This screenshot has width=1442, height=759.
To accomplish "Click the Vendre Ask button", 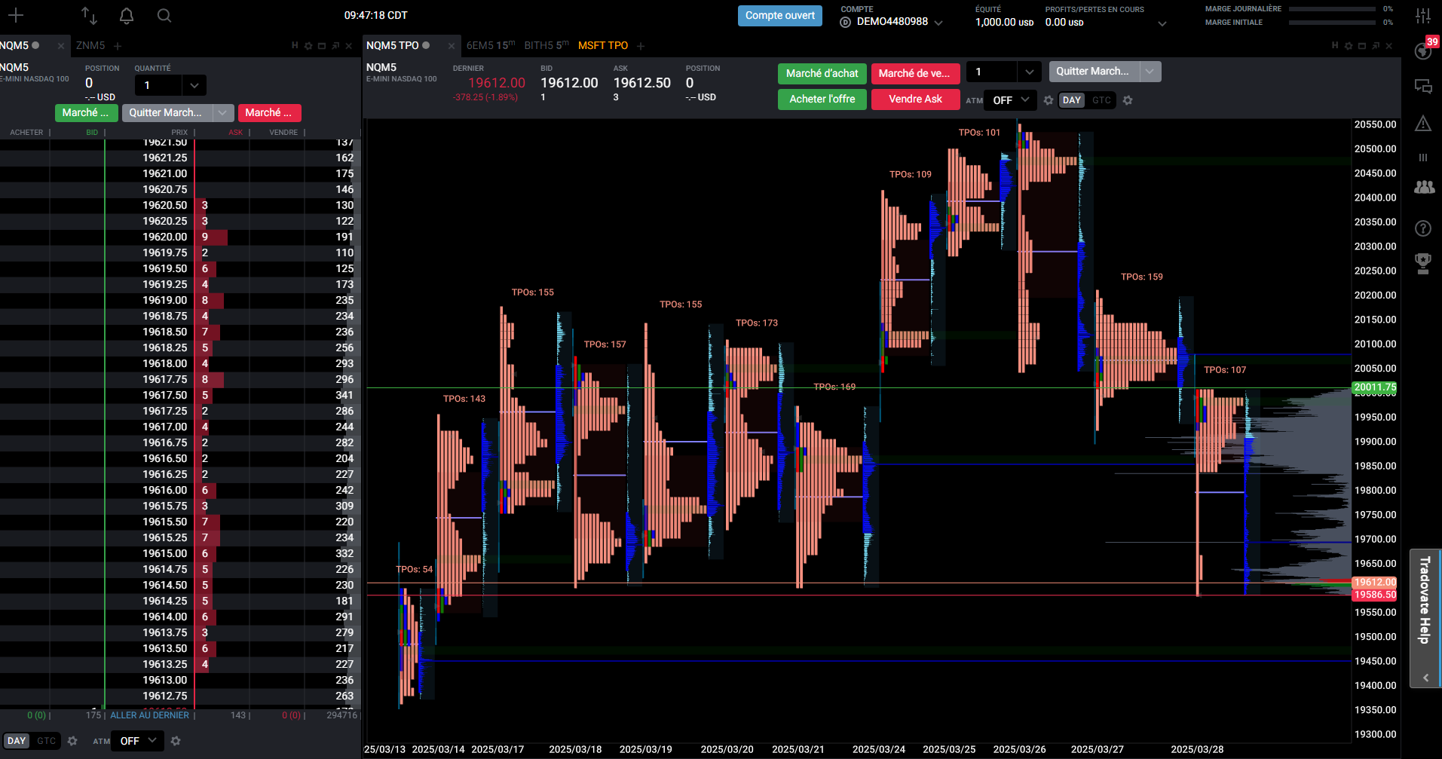I will coord(915,99).
